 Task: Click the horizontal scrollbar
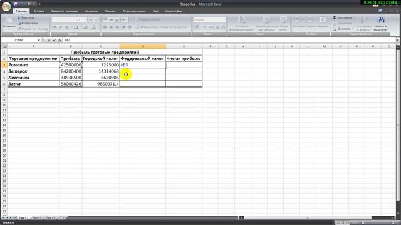pos(308,218)
